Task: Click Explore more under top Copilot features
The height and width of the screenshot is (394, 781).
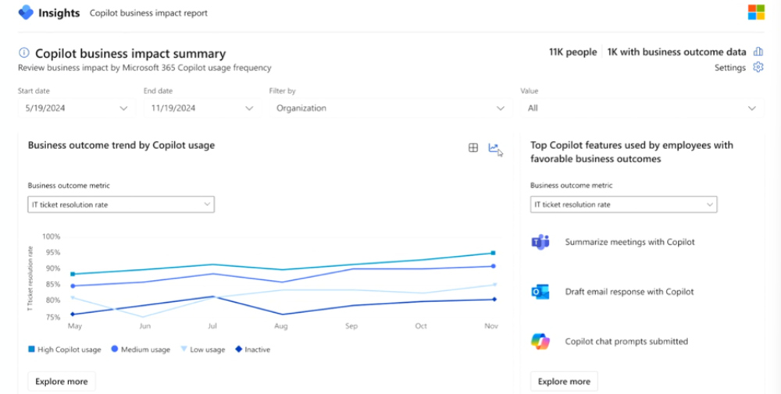Action: 565,382
